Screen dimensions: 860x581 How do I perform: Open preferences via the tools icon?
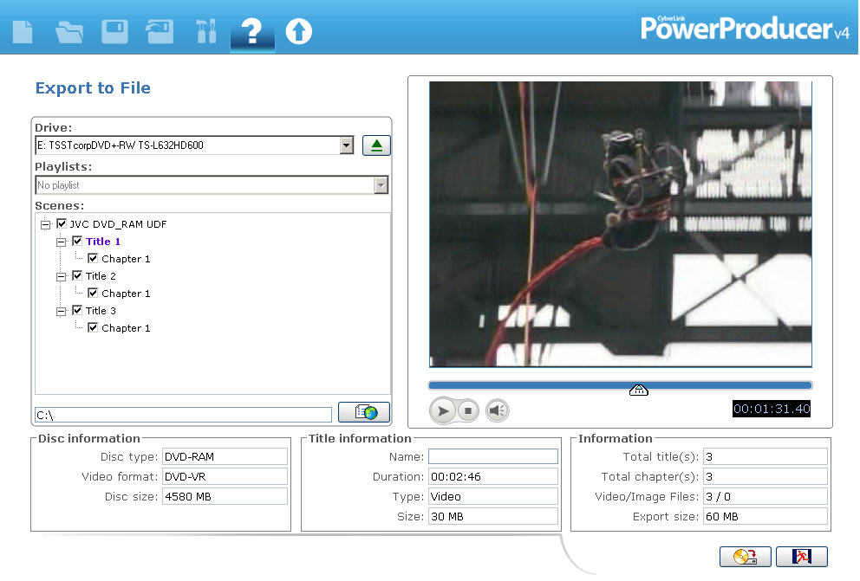coord(206,31)
